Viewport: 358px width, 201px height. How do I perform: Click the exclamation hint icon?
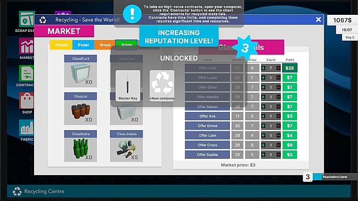[132, 14]
